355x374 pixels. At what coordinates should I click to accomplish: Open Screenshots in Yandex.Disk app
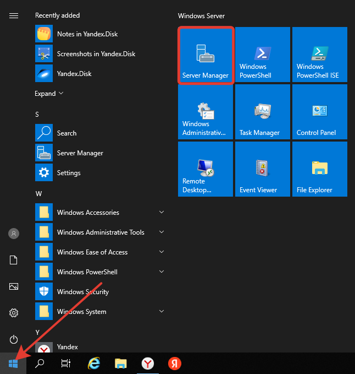[x=100, y=53]
